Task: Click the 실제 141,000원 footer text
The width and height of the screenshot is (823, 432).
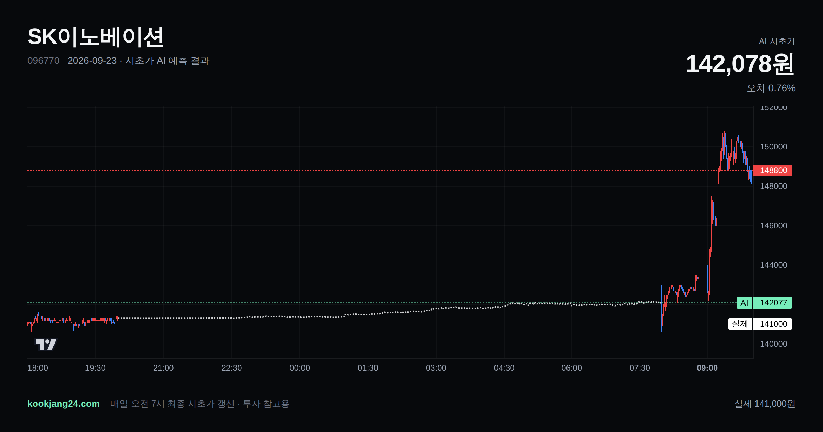Action: click(x=765, y=404)
